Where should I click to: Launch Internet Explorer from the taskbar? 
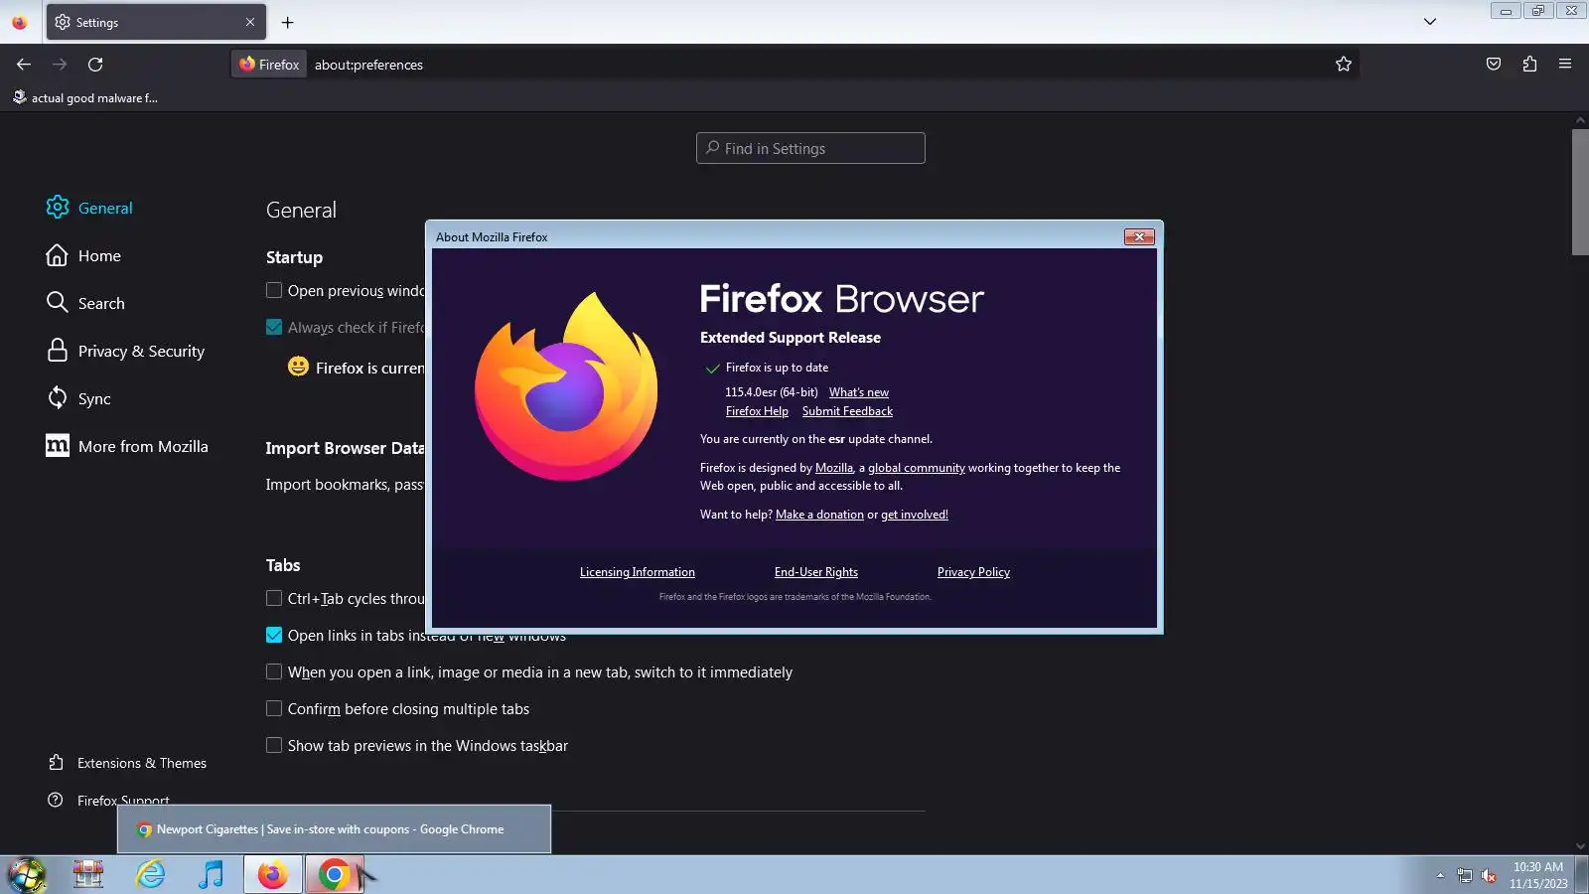click(x=151, y=875)
